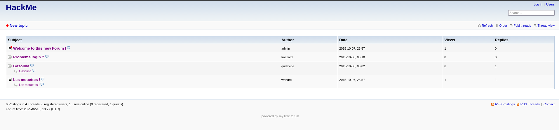Screen dimensions: 559x130
Task: Open the bold Les mouettes ! topic
Action: [27, 80]
